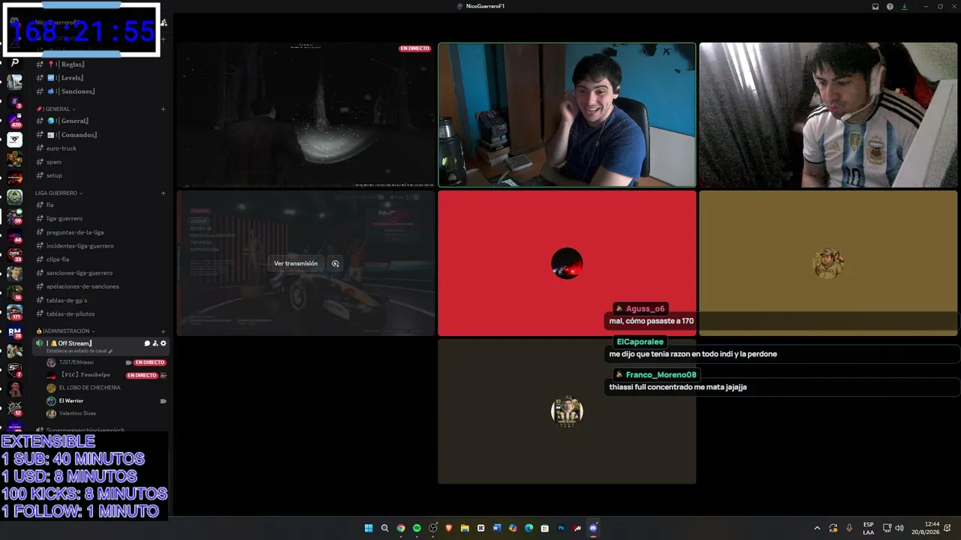This screenshot has width=961, height=540.
Task: Open the Discord inbox icon
Action: pos(875,6)
